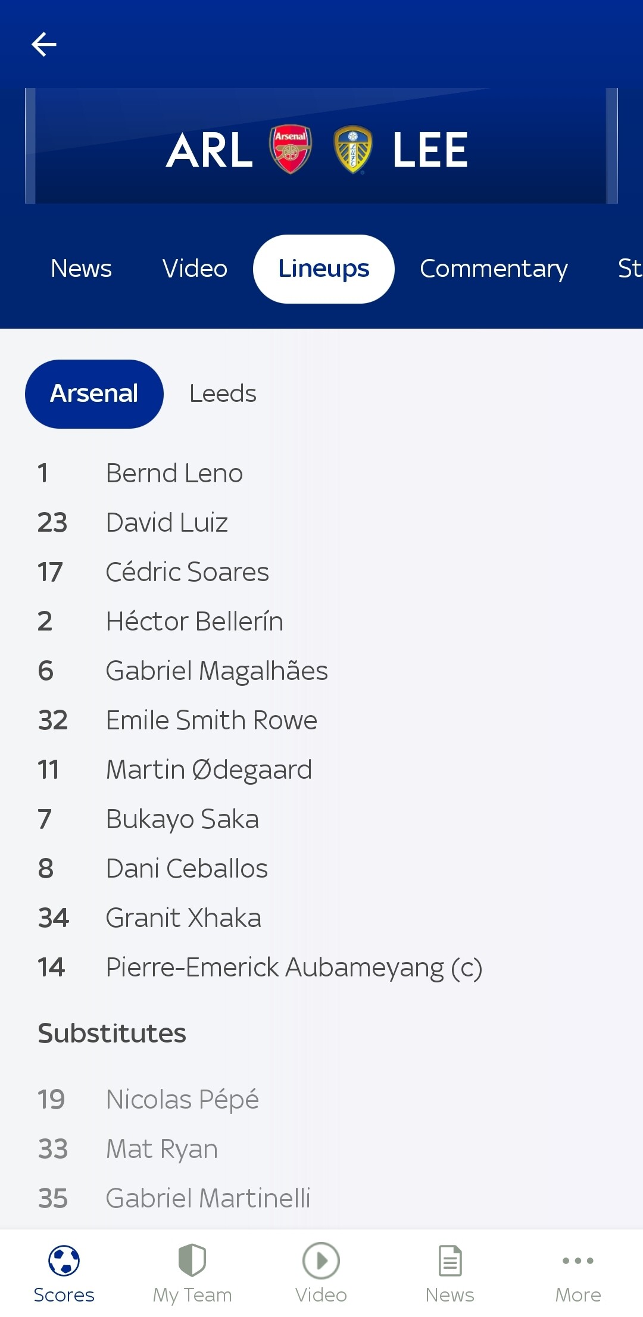Open News document icon in bottom bar
Image resolution: width=643 pixels, height=1317 pixels.
coord(450,1261)
